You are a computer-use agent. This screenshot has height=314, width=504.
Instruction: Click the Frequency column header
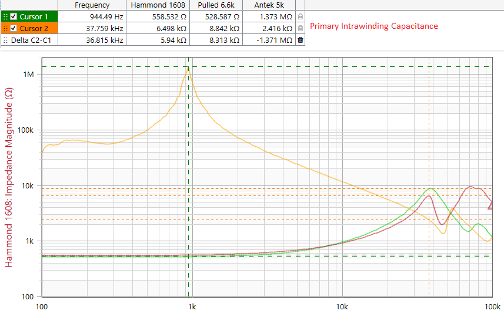click(x=92, y=5)
